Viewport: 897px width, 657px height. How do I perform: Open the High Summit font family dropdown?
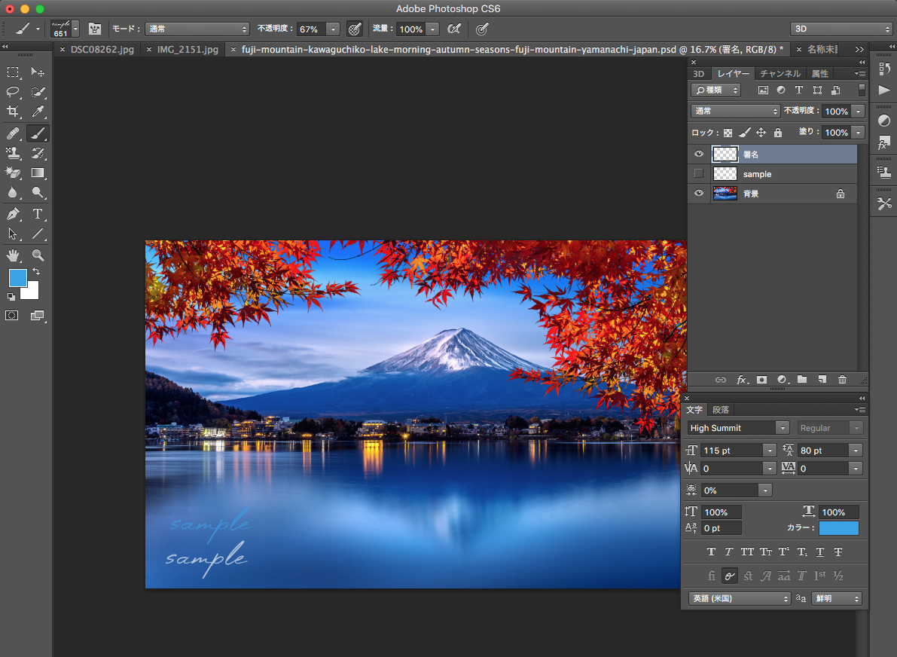tap(783, 428)
